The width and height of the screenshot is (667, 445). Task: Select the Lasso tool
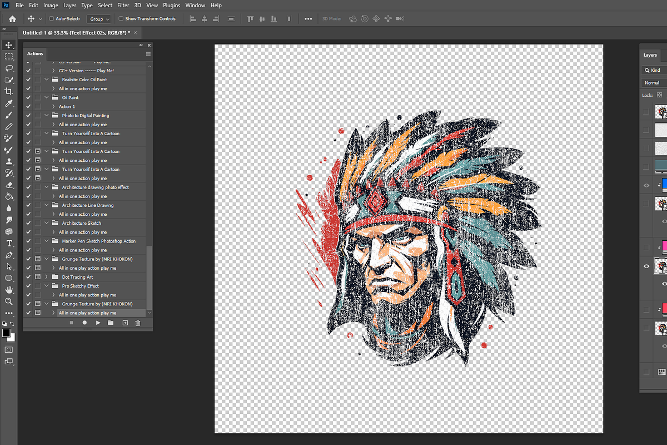point(9,68)
